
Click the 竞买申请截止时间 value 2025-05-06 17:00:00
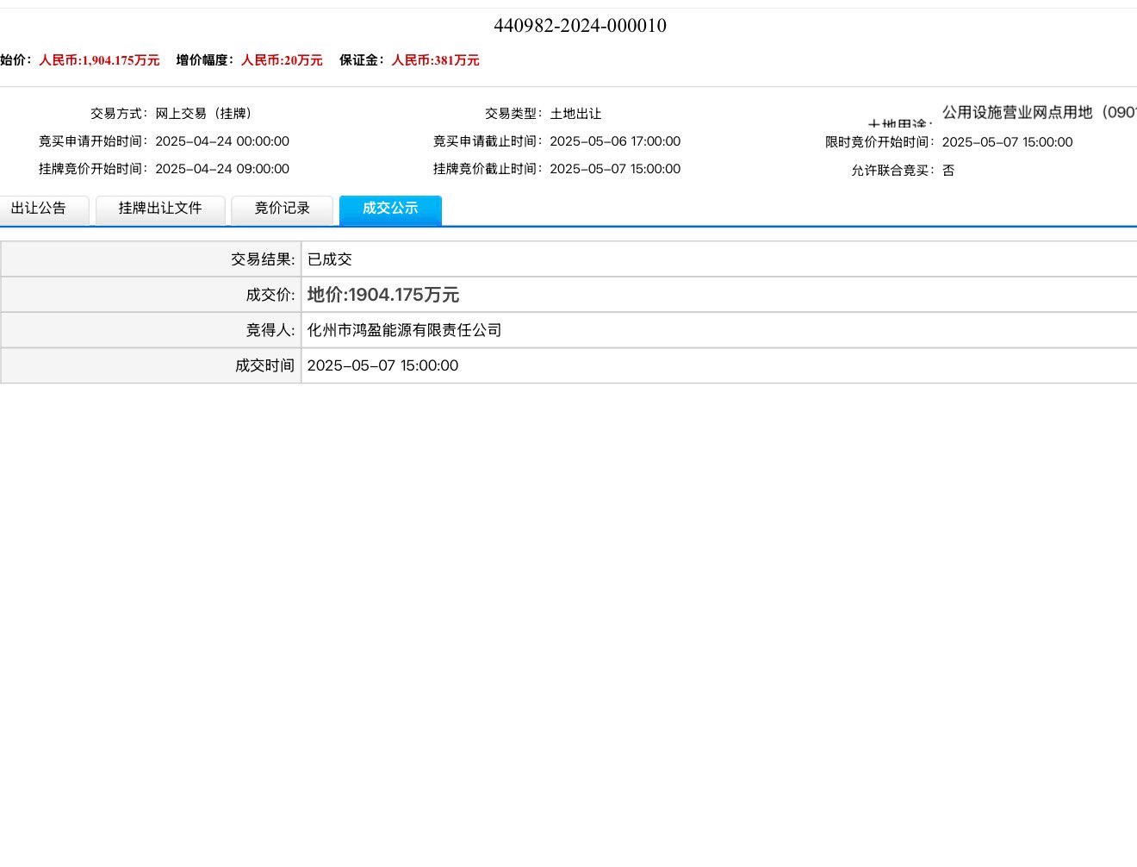coord(615,141)
